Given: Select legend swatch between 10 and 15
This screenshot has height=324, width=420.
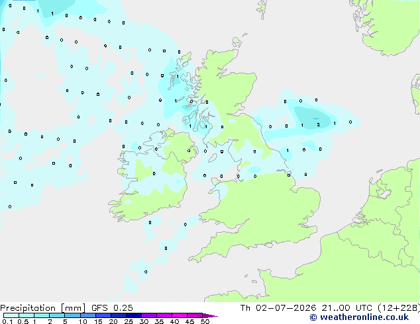Looking at the screenshot, I should [87, 315].
